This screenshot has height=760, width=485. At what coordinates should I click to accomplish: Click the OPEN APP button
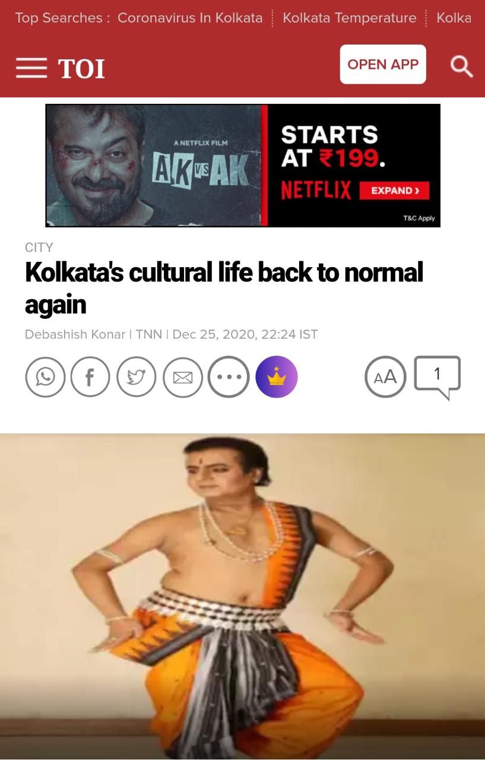click(x=383, y=64)
